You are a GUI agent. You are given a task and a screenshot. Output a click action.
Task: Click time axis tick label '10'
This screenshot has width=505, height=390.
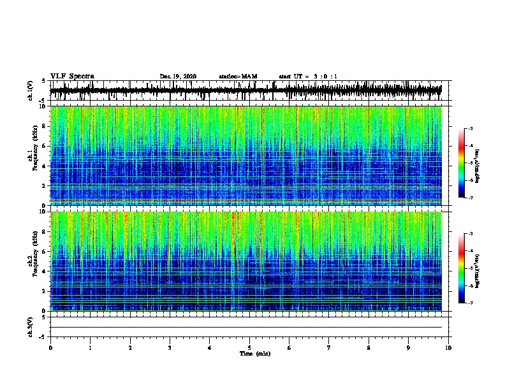[448, 348]
